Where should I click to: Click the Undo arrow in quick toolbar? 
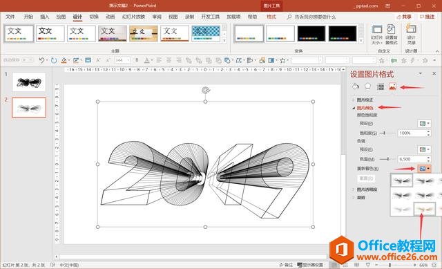coord(41,60)
